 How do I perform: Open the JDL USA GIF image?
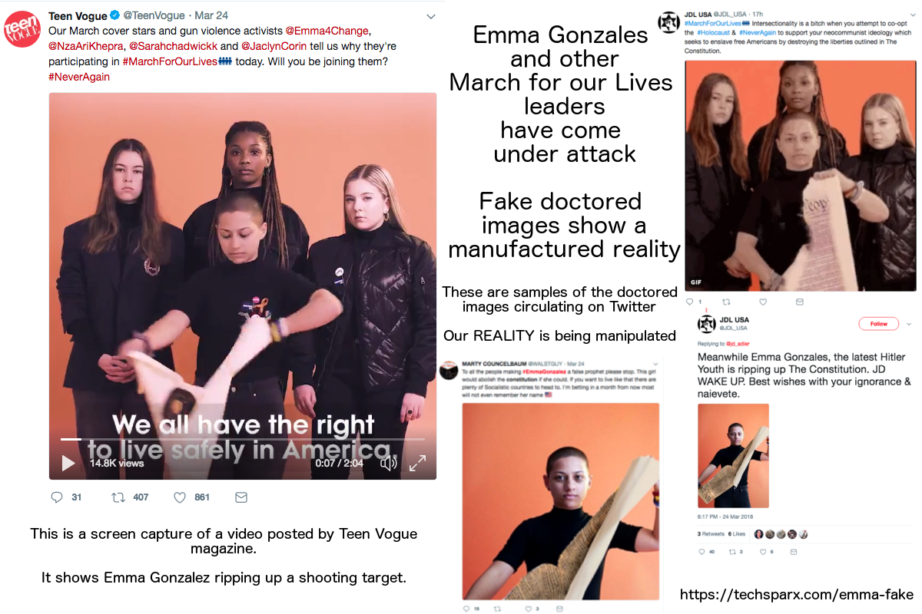(x=800, y=176)
